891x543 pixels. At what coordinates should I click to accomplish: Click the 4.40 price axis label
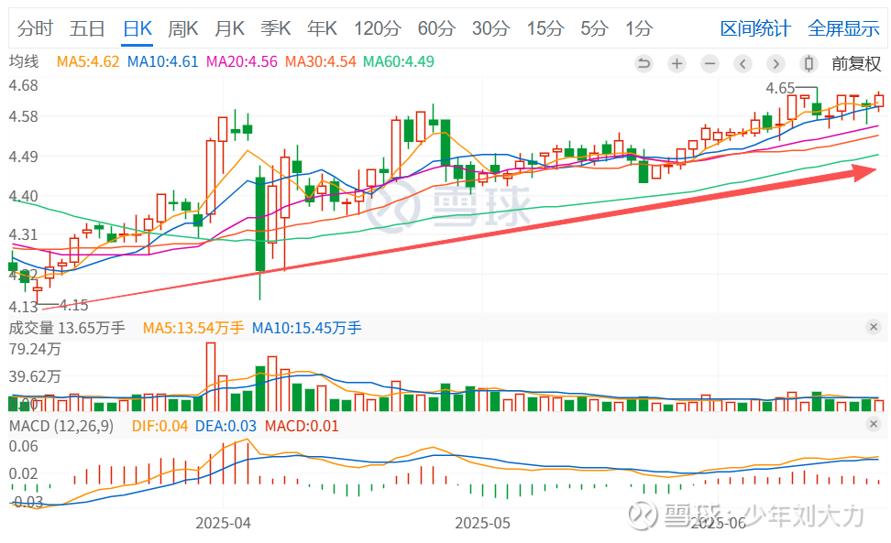click(23, 196)
